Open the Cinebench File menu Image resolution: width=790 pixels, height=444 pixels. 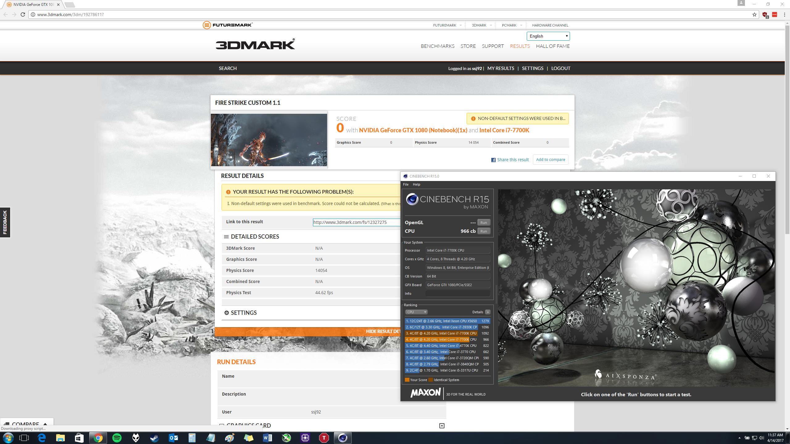(405, 184)
